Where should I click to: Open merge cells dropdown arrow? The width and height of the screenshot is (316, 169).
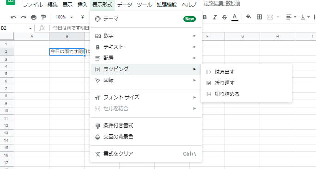tap(278, 17)
